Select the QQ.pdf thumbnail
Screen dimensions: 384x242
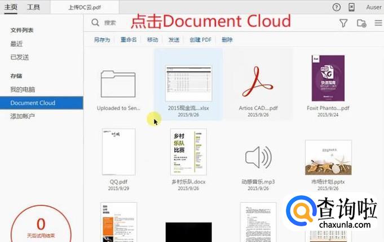(x=118, y=152)
